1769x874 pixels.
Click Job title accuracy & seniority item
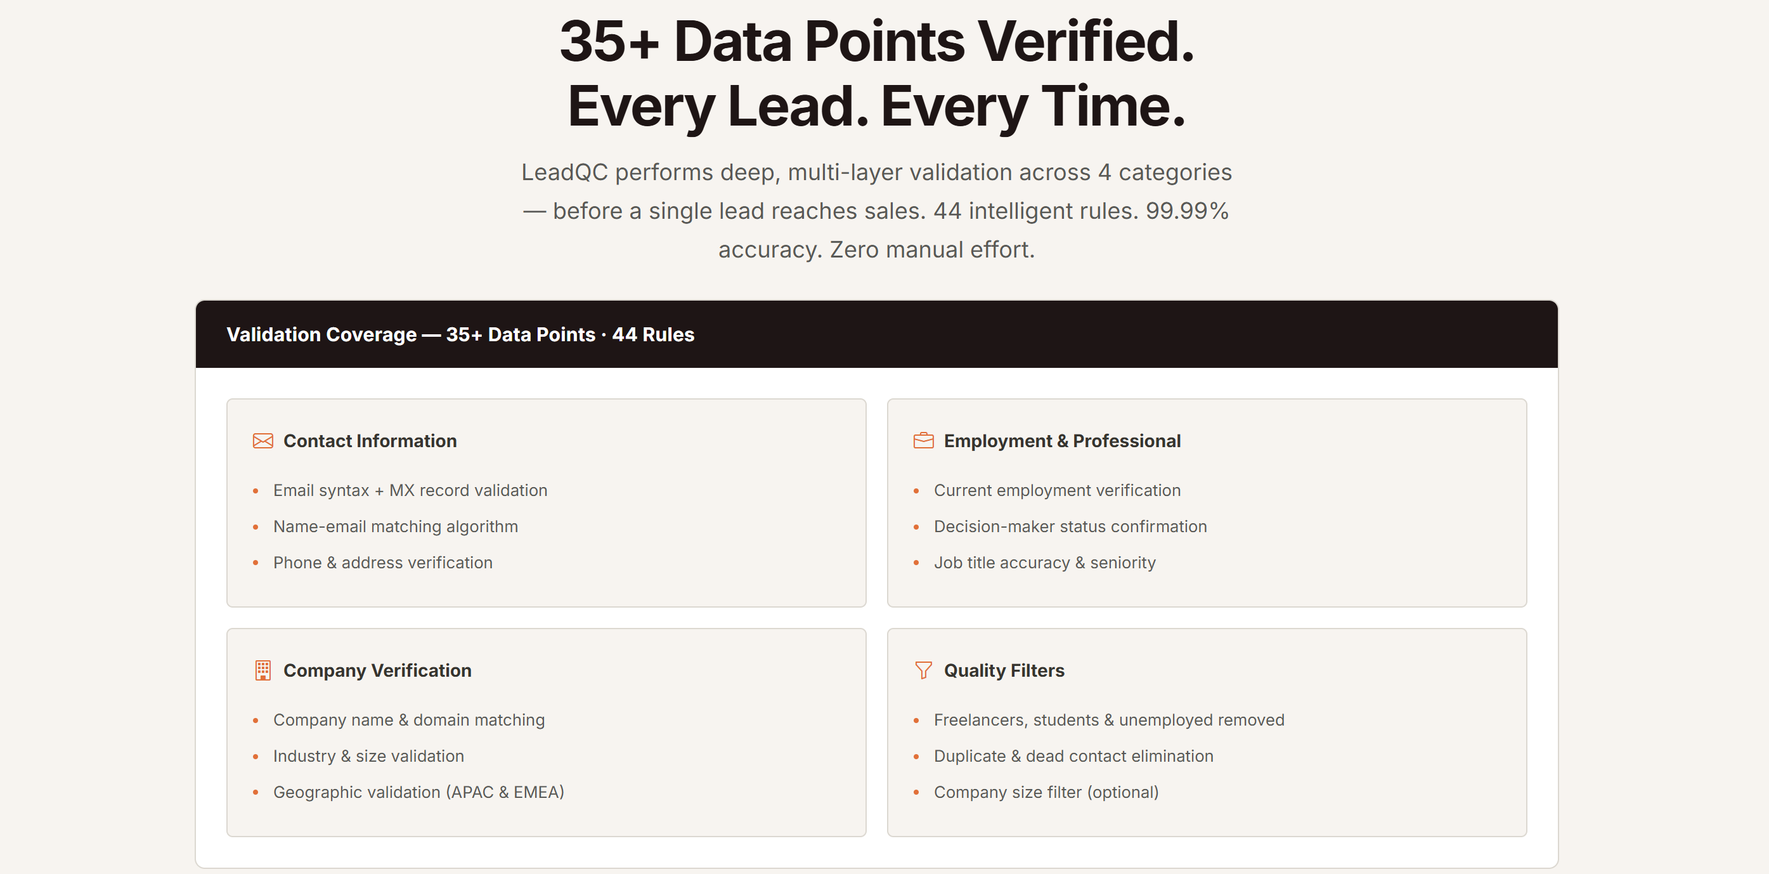[x=1044, y=563]
